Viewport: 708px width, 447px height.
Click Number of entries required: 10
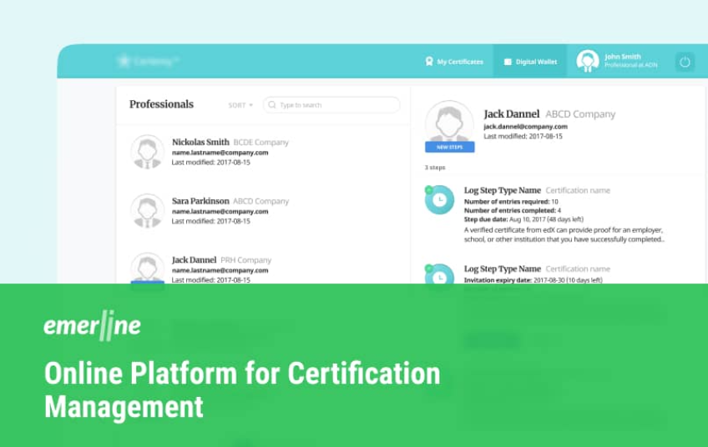[511, 202]
